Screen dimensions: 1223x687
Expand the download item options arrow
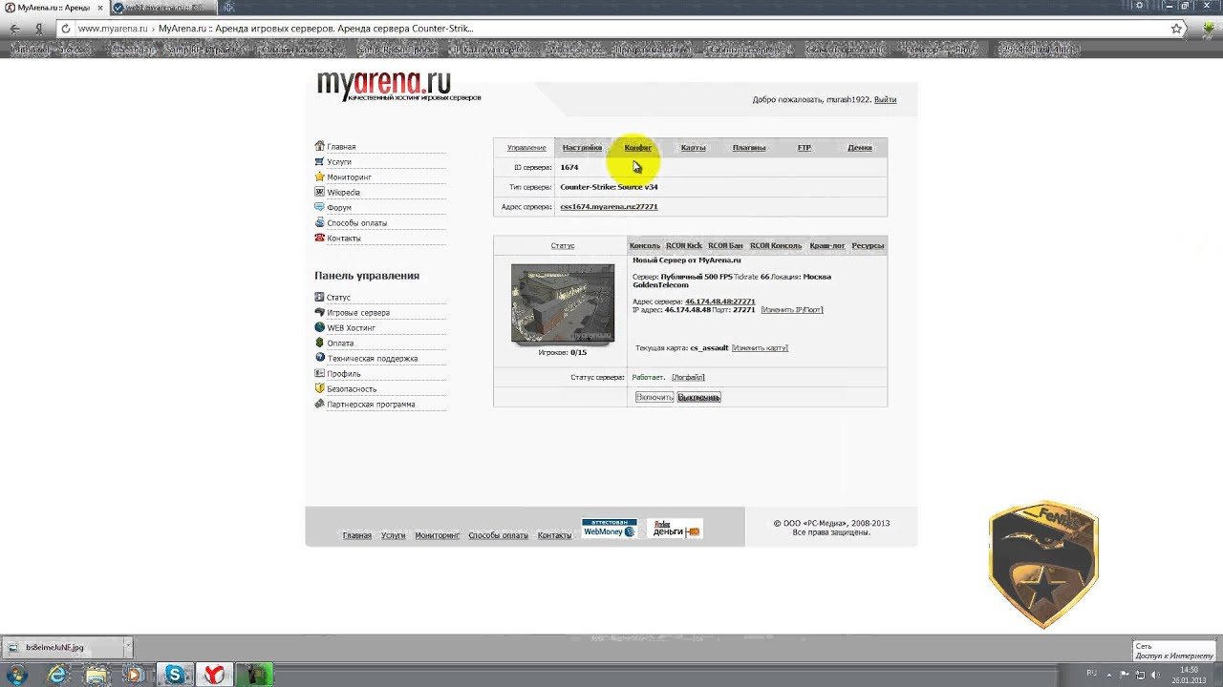pyautogui.click(x=128, y=647)
